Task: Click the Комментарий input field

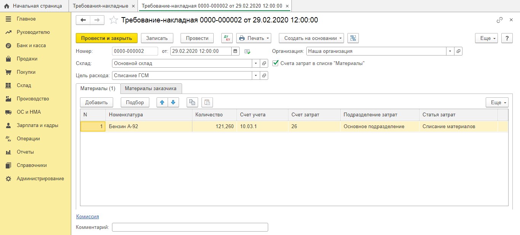Action: (190, 227)
